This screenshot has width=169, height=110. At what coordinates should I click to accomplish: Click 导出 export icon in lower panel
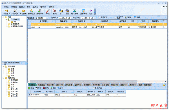(53, 88)
